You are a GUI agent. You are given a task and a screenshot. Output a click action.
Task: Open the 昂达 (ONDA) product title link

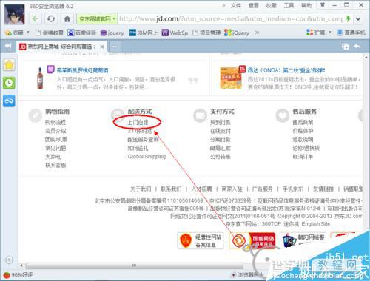pos(286,70)
